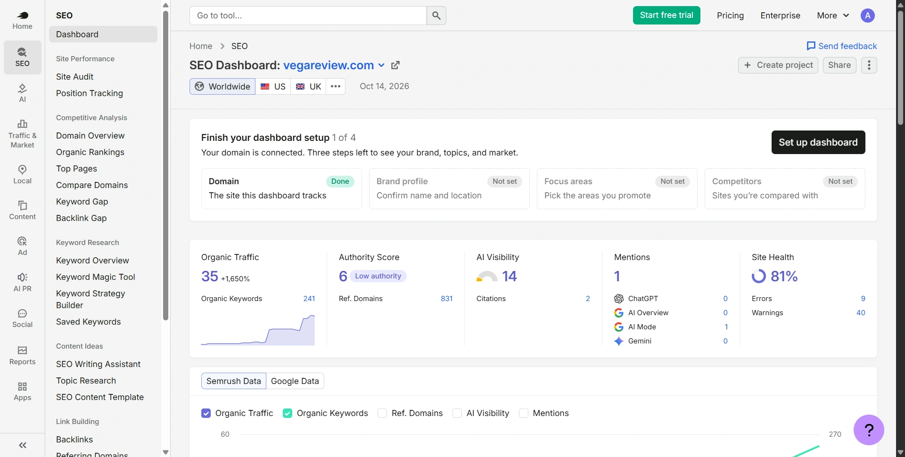This screenshot has width=905, height=457.
Task: Switch to Semrush Data tab
Action: 234,381
